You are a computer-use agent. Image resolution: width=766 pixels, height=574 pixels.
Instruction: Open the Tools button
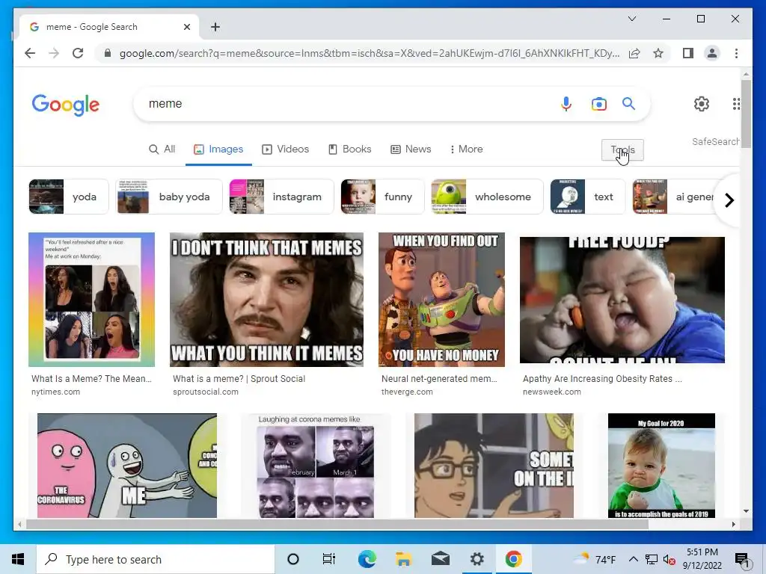[x=622, y=149]
